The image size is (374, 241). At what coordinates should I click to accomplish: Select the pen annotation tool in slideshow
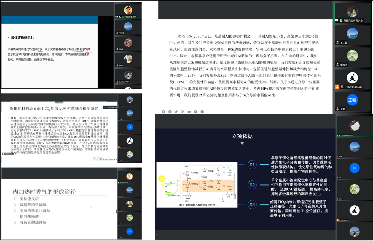coord(176,112)
